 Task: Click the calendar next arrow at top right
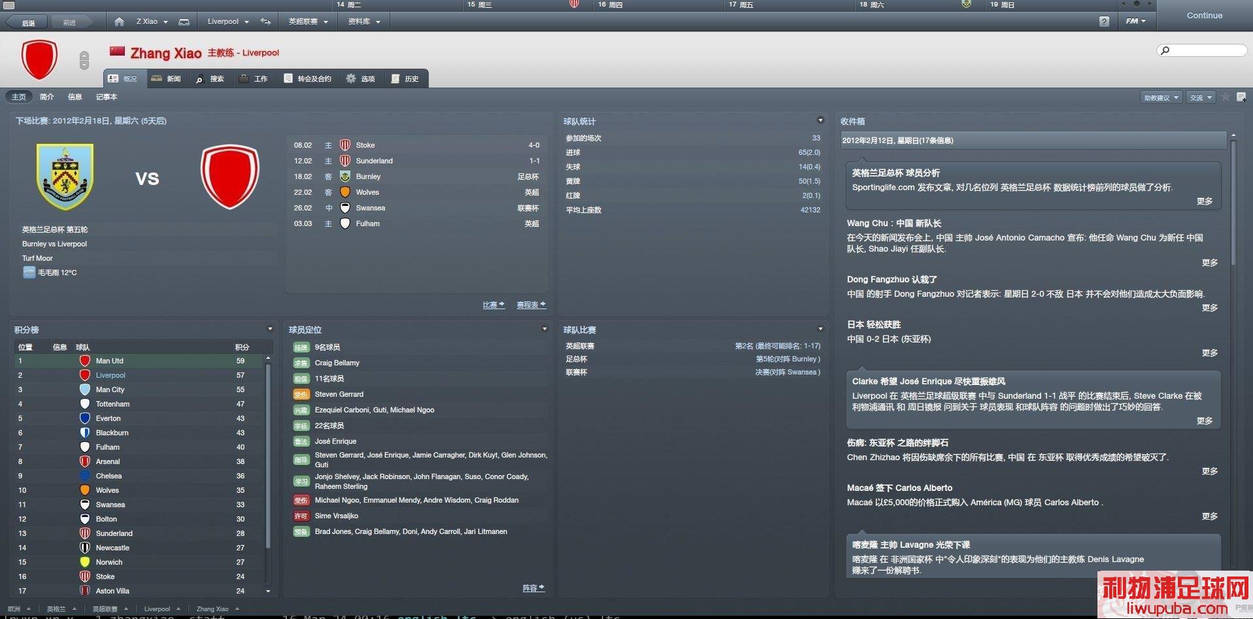point(1150,4)
